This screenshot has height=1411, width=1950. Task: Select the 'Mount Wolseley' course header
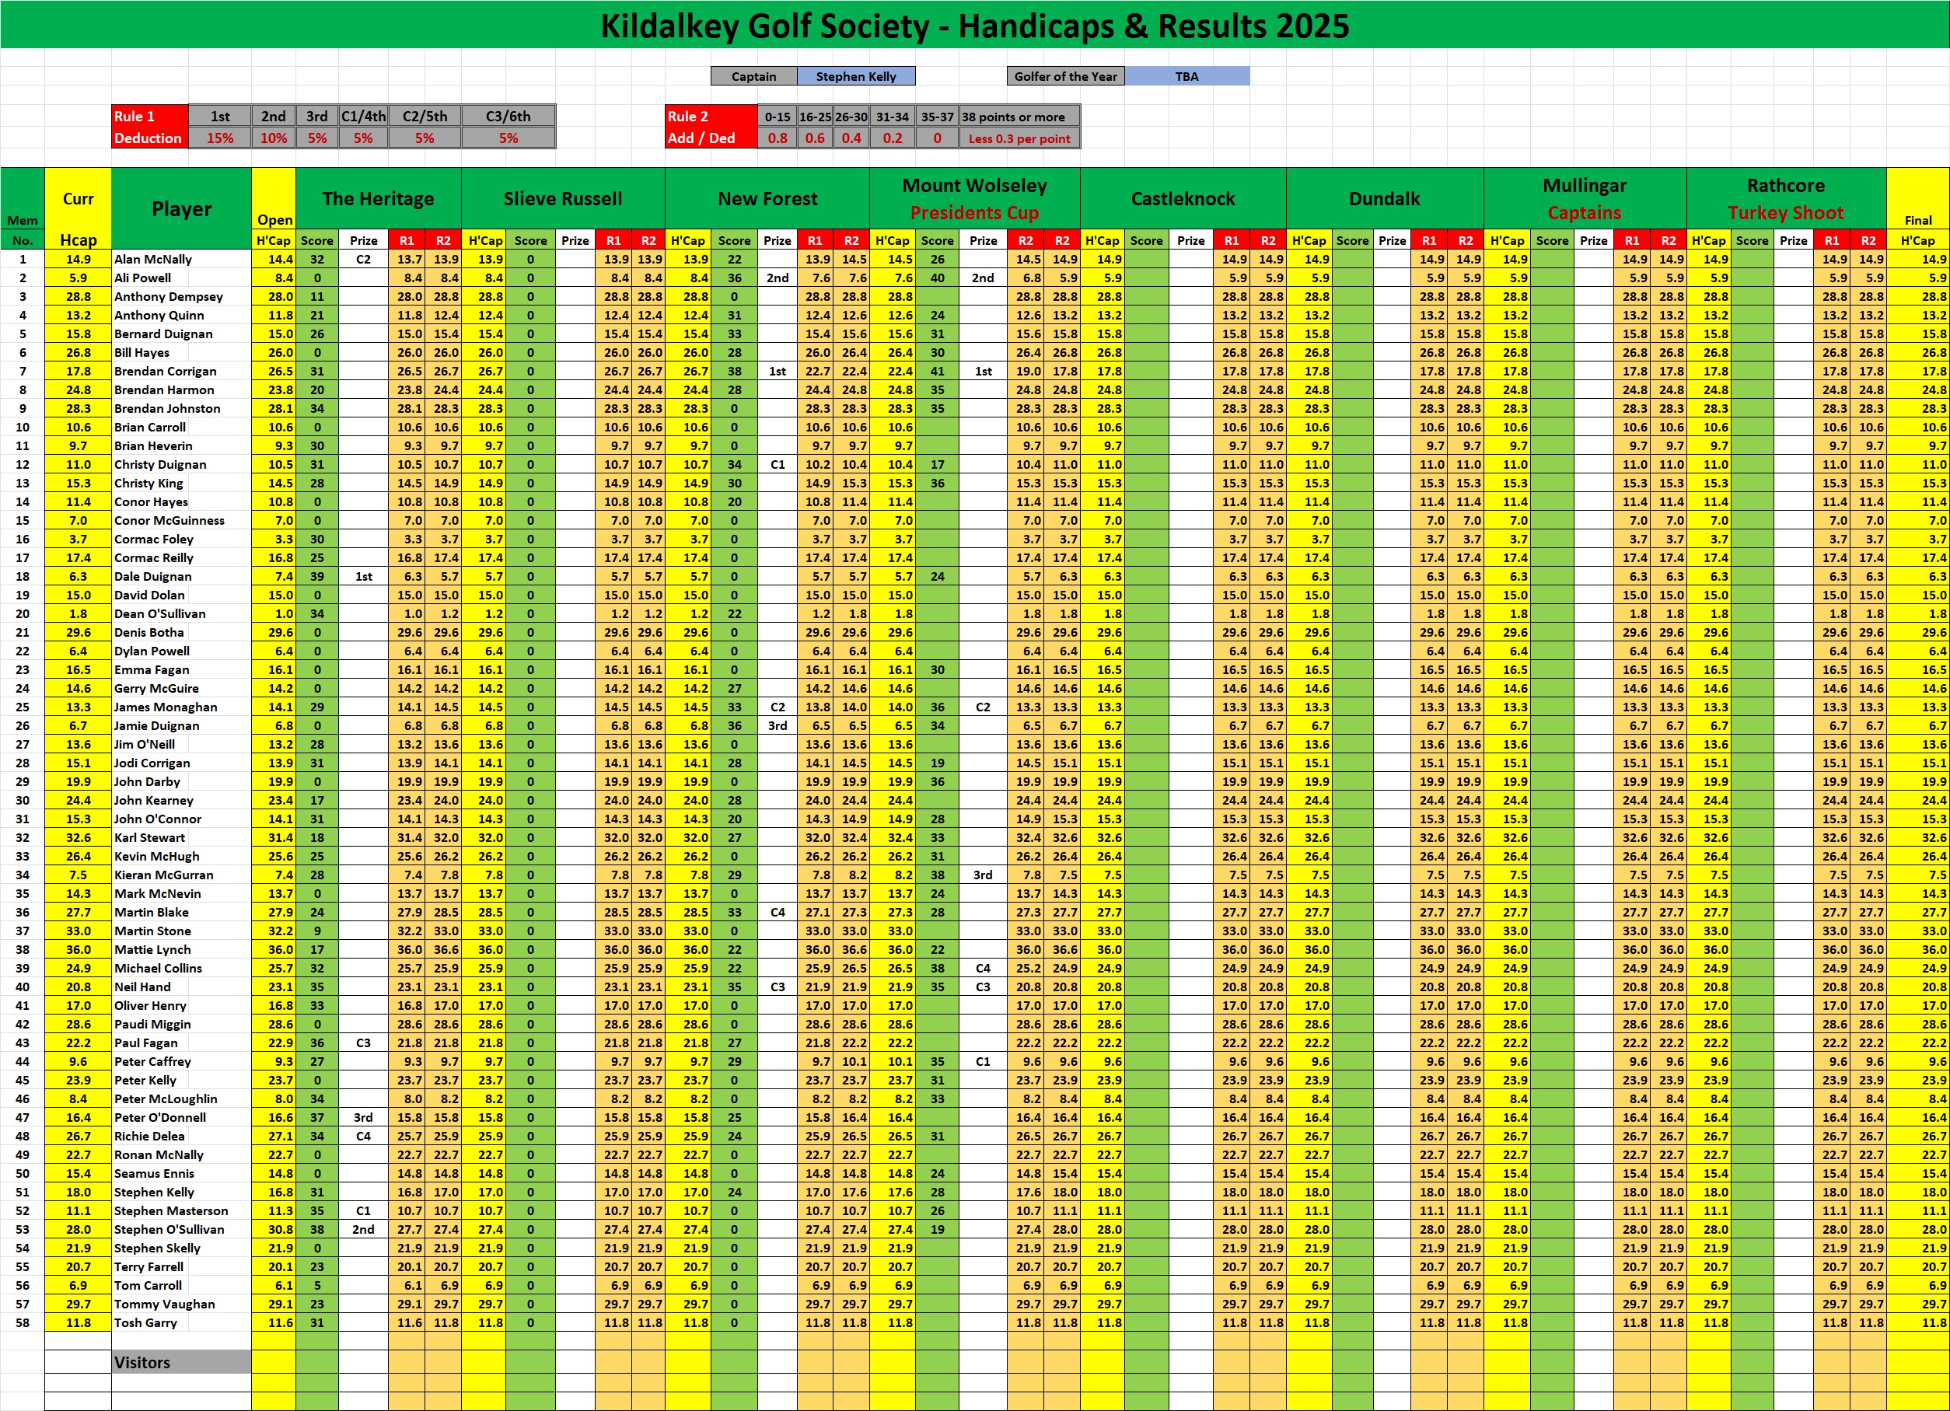point(974,186)
